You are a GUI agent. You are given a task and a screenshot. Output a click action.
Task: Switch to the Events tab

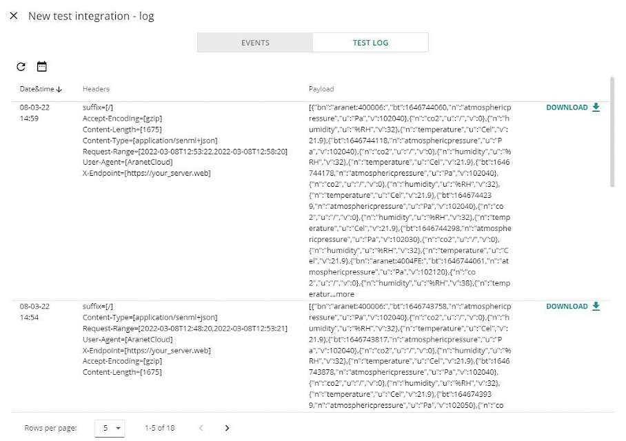[x=255, y=43]
